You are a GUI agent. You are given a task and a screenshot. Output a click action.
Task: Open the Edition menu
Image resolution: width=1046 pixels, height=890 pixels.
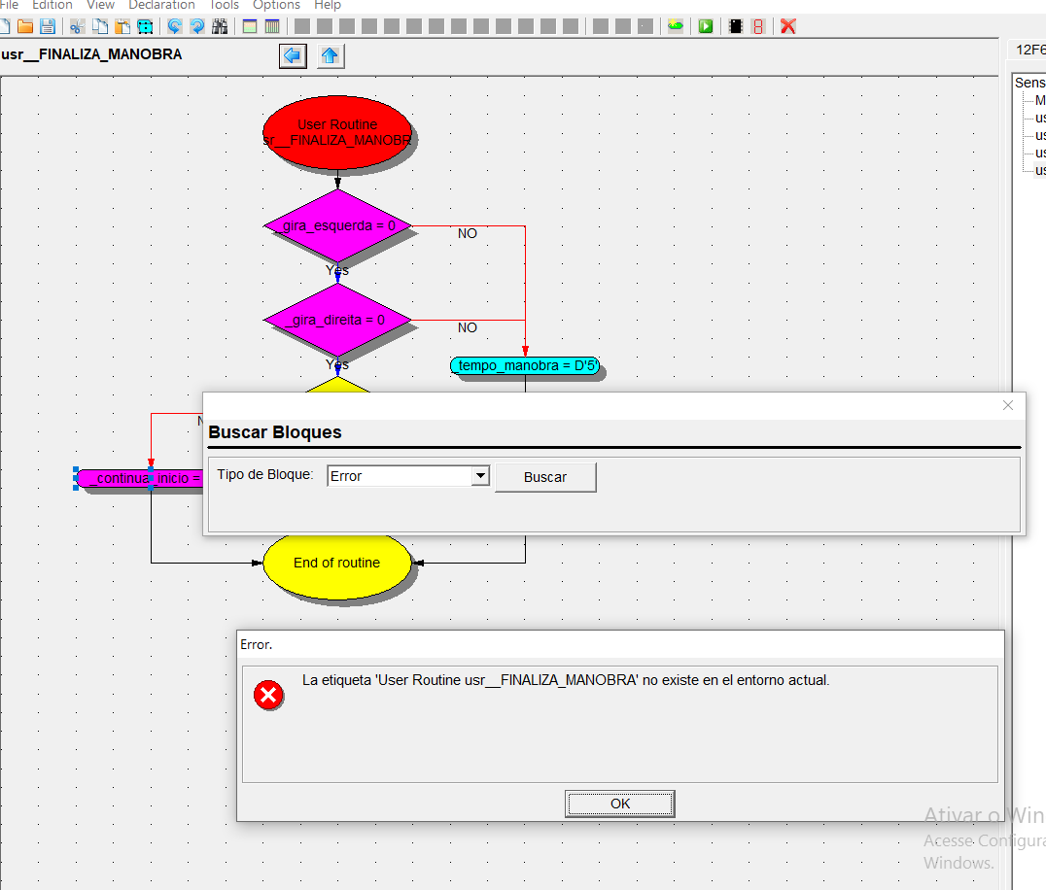(52, 5)
